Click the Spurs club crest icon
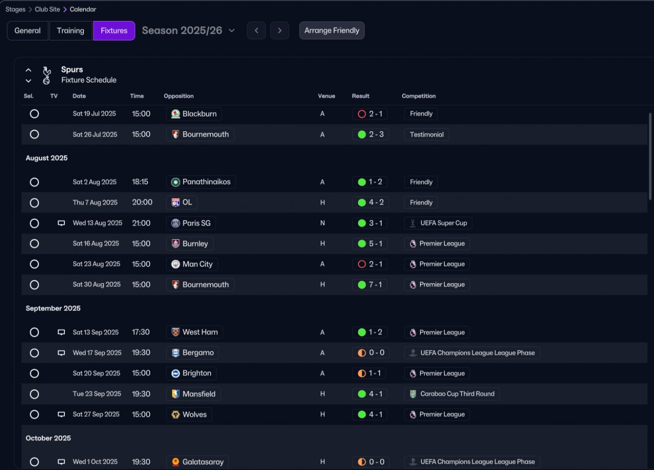The height and width of the screenshot is (470, 654). coord(46,75)
